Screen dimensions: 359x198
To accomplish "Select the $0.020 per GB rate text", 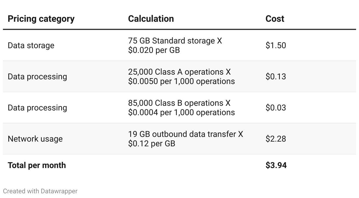I will pyautogui.click(x=154, y=50).
